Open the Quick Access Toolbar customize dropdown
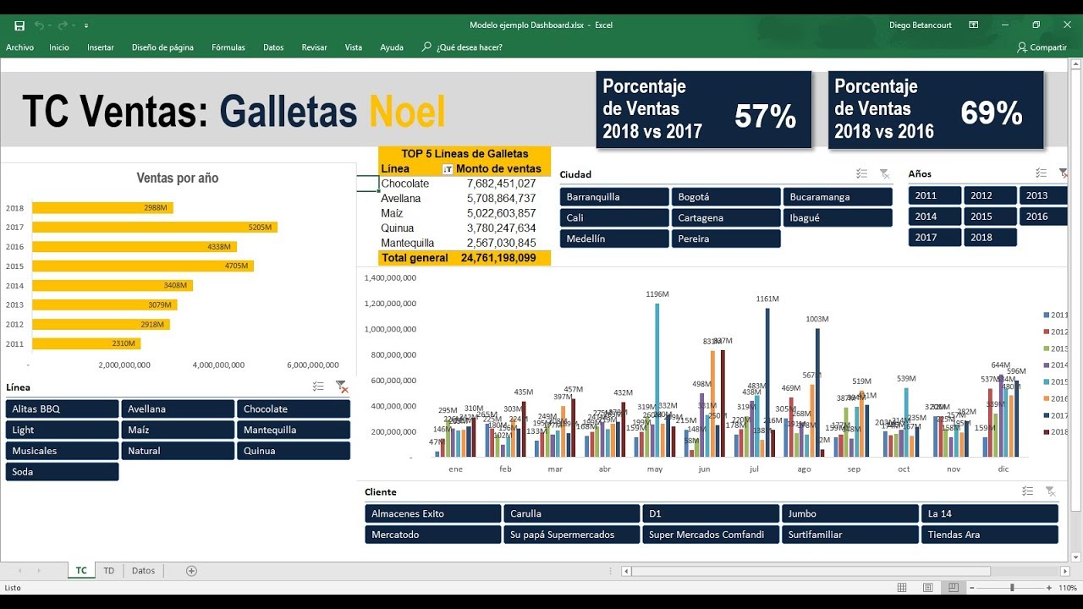This screenshot has height=609, width=1083. coord(86,25)
